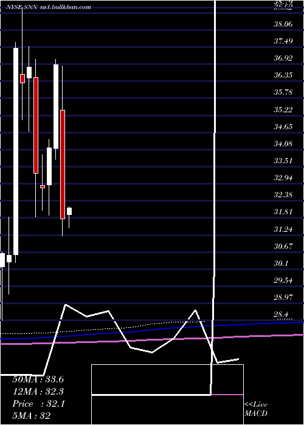Viewport: 304px width, 425px height.
Task: Click the tallest white candlestick body
Action: (16, 152)
